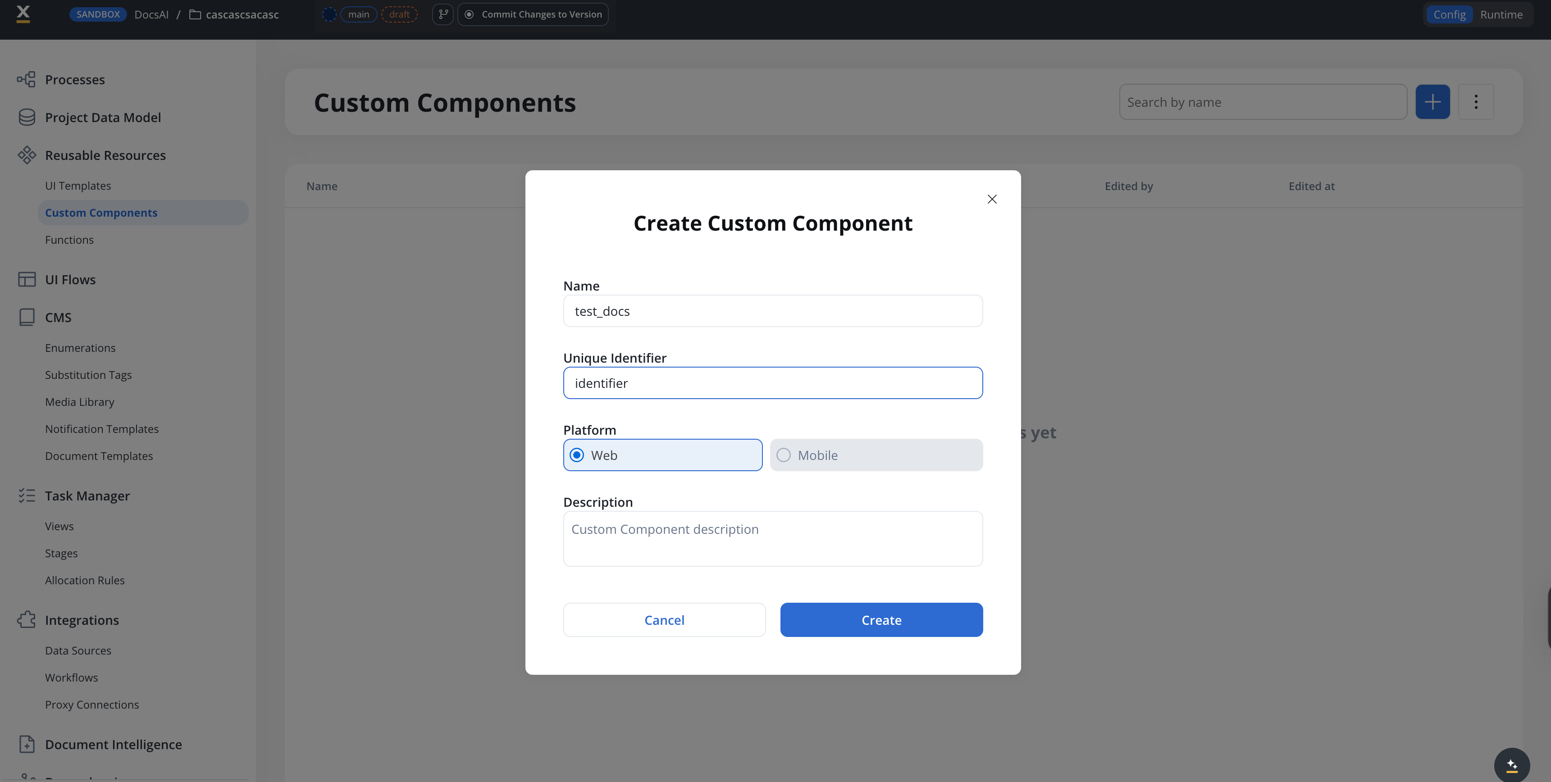Click the Integrations puzzle icon

coord(27,619)
